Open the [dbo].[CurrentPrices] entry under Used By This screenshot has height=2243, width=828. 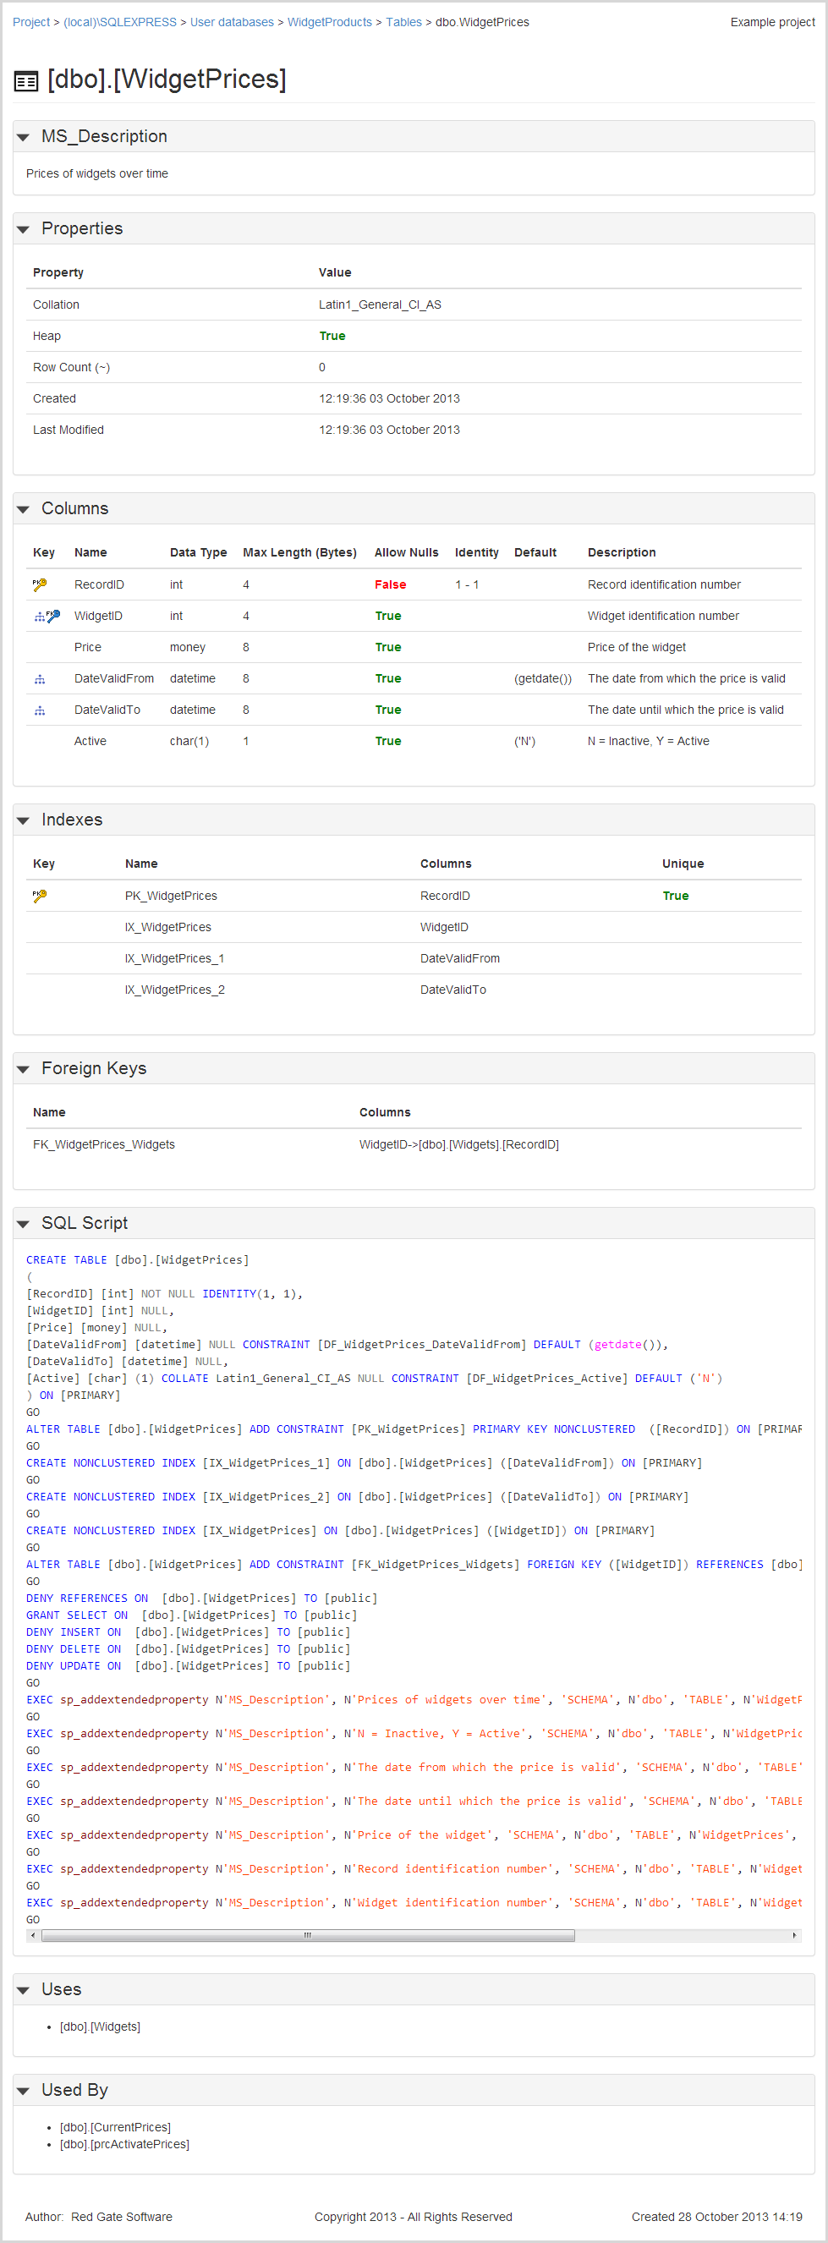[115, 2127]
